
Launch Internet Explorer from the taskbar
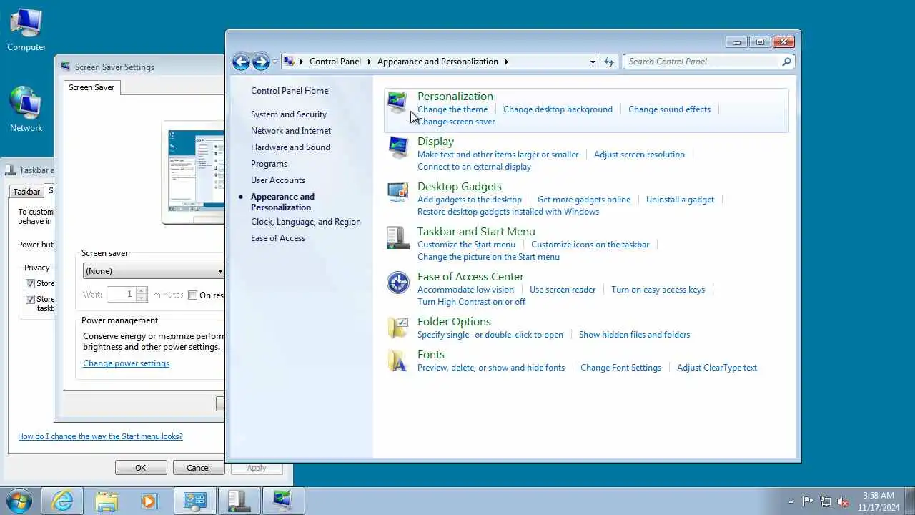coord(62,501)
